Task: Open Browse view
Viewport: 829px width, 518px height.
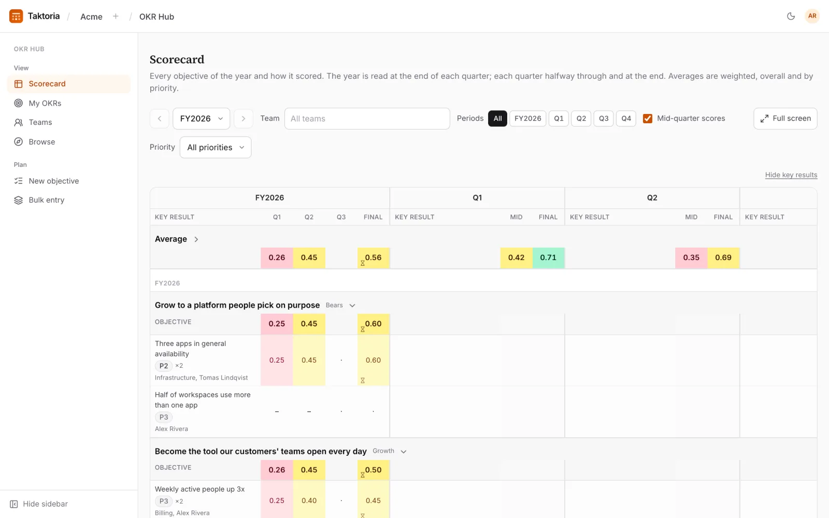Action: click(69, 142)
